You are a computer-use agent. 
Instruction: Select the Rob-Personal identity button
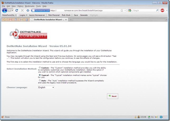(x=54, y=15)
